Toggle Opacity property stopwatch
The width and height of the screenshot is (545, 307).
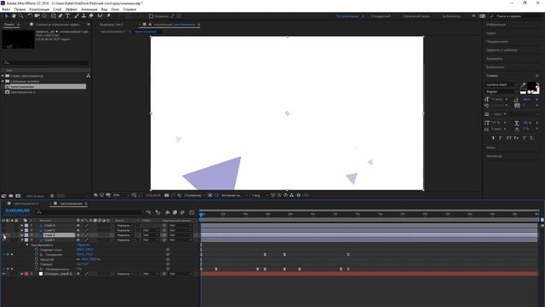[x=37, y=269]
